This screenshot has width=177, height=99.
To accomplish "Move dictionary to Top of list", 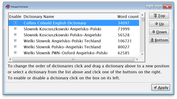I will click(159, 16).
